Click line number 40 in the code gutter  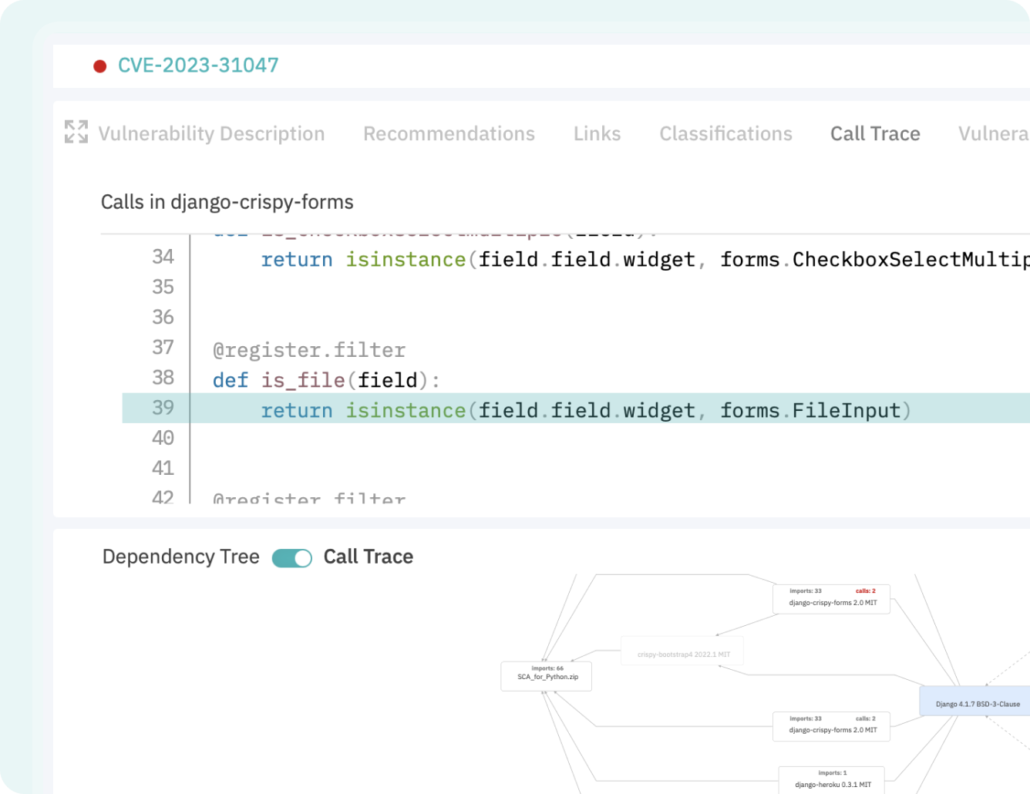tap(163, 438)
